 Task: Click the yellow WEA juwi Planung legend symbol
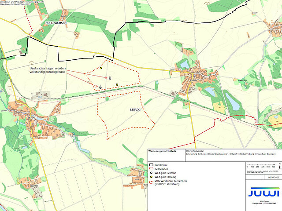coord(151,177)
